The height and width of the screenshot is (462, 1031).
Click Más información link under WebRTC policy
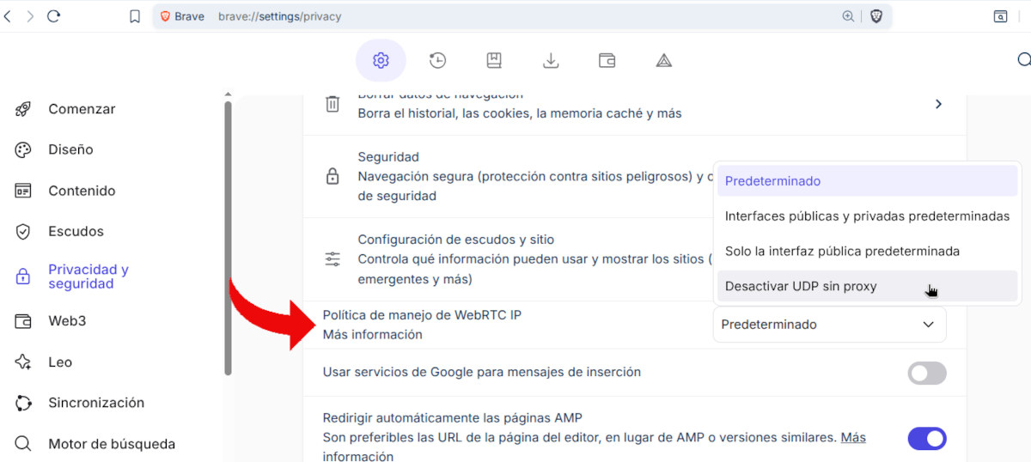(x=372, y=335)
